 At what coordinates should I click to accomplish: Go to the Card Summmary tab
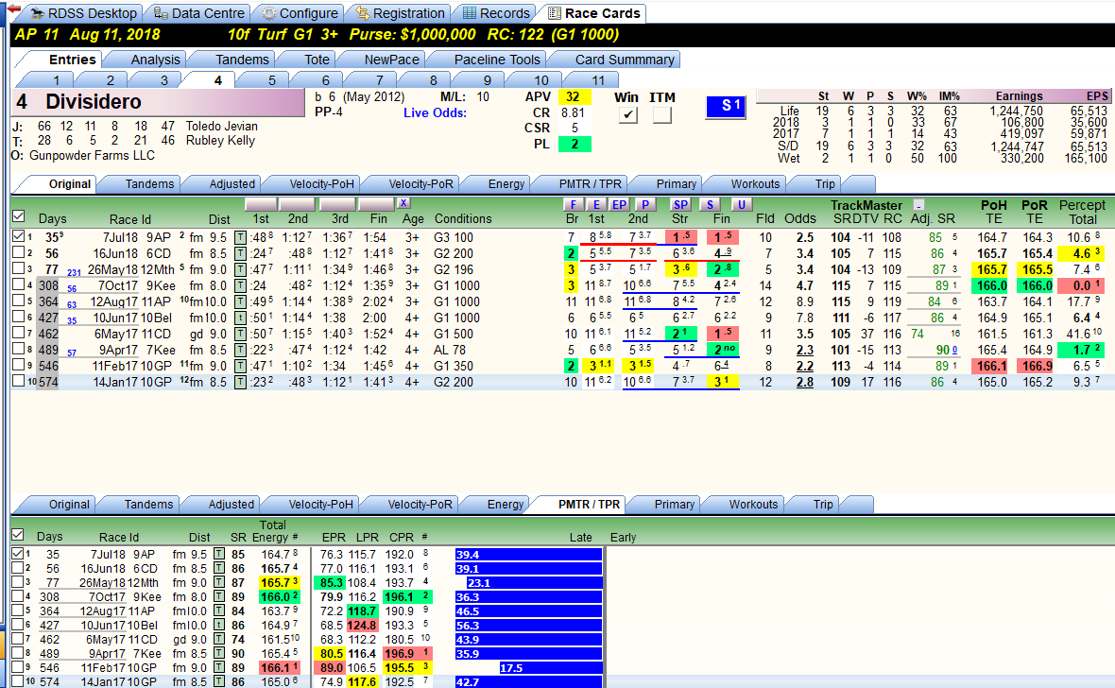tap(625, 60)
